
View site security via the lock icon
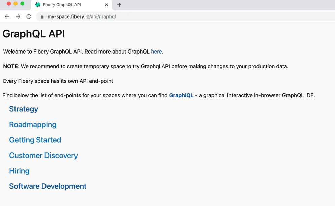click(42, 16)
